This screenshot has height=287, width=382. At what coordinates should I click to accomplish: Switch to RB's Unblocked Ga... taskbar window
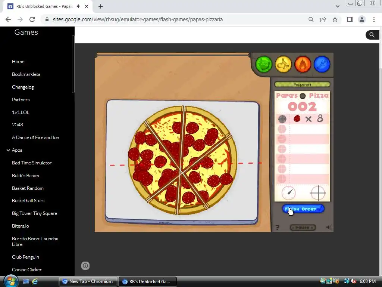click(x=148, y=281)
